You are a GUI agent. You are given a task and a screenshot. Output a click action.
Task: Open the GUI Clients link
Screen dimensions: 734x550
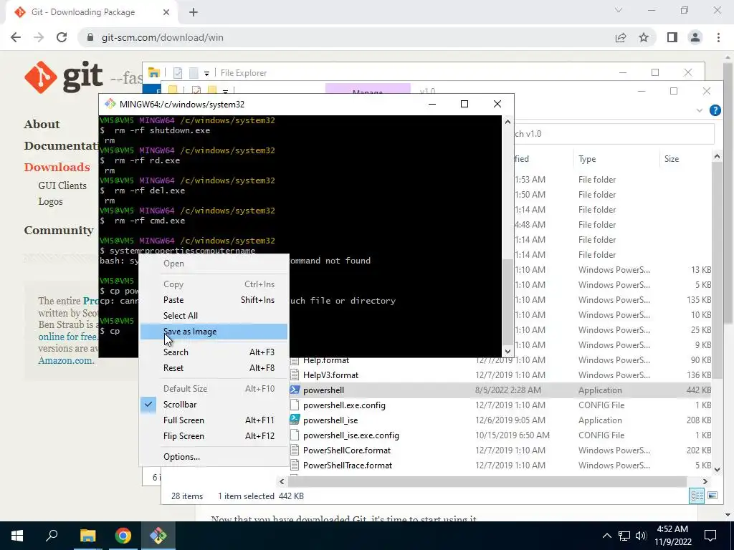click(x=62, y=185)
